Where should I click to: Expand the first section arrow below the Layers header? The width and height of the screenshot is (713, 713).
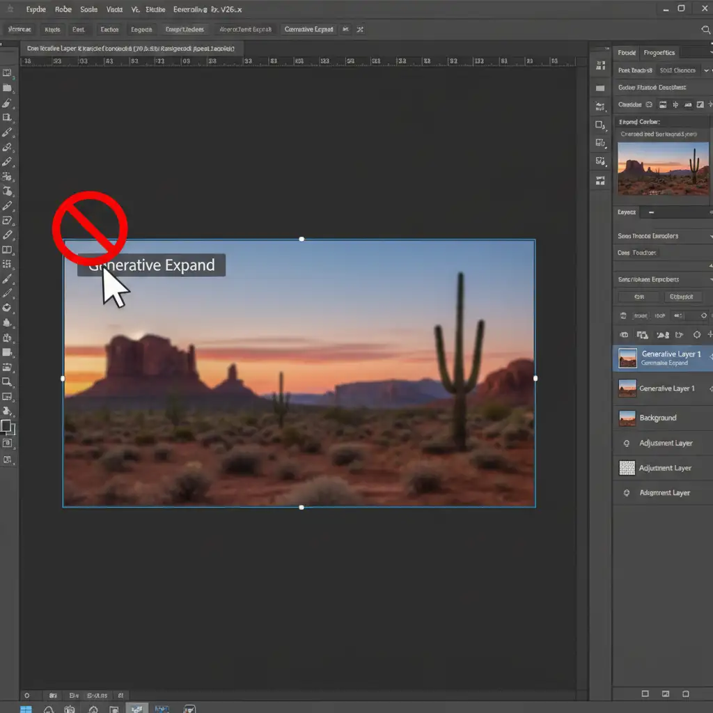click(x=710, y=237)
